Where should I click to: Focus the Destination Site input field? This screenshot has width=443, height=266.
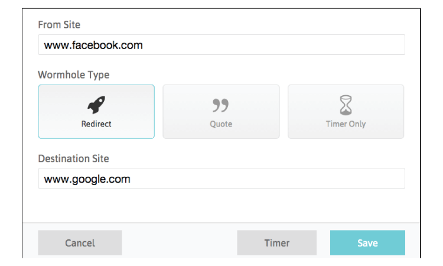coord(221,179)
